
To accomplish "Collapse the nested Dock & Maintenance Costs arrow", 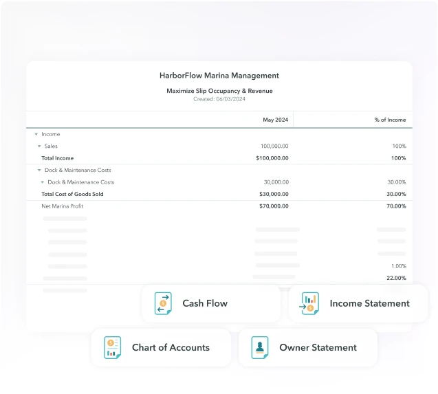I will pos(42,182).
